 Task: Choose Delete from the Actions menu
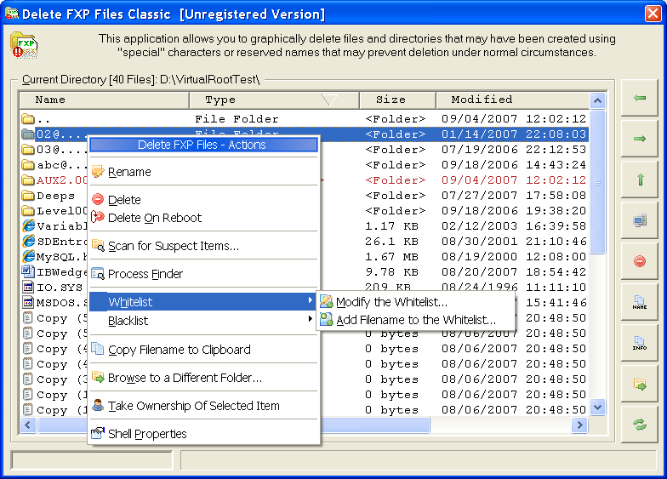coord(204,199)
